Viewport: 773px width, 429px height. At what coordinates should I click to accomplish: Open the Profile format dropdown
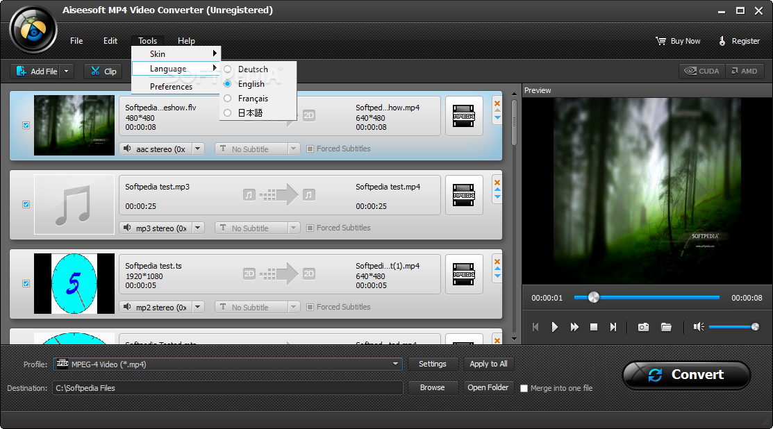pos(395,364)
